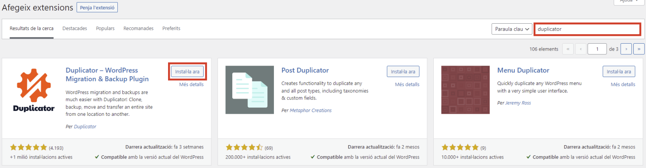The width and height of the screenshot is (646, 168).
Task: Jump to last results page
Action: pos(639,49)
